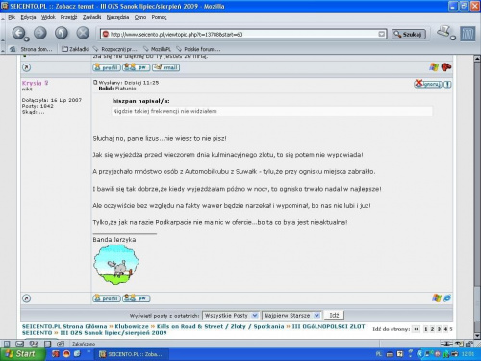Click the ignoruj button for Krysia 2
481x361 pixels.
pos(428,84)
